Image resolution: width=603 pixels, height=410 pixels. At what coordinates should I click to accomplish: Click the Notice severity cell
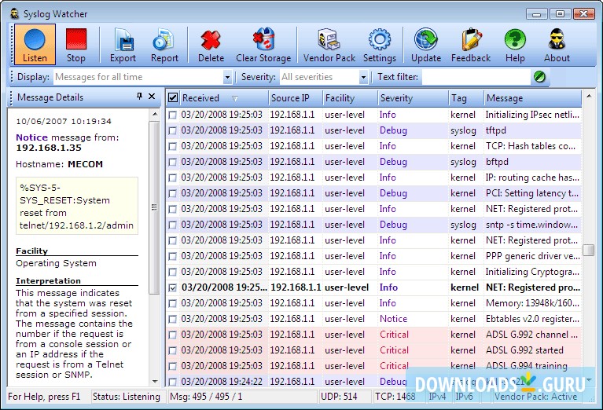[393, 319]
